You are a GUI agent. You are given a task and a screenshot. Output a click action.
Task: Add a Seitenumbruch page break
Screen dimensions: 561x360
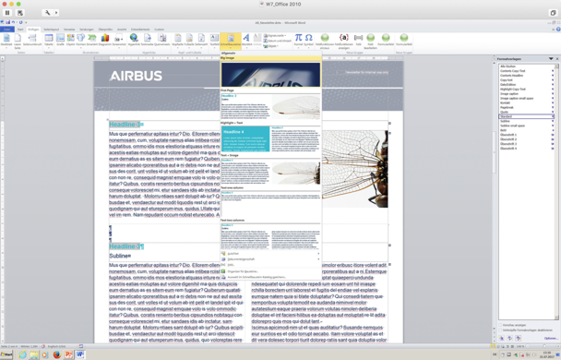(x=32, y=40)
